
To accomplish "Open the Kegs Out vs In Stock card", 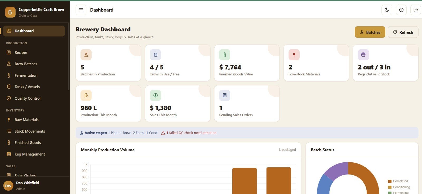I will pyautogui.click(x=386, y=63).
